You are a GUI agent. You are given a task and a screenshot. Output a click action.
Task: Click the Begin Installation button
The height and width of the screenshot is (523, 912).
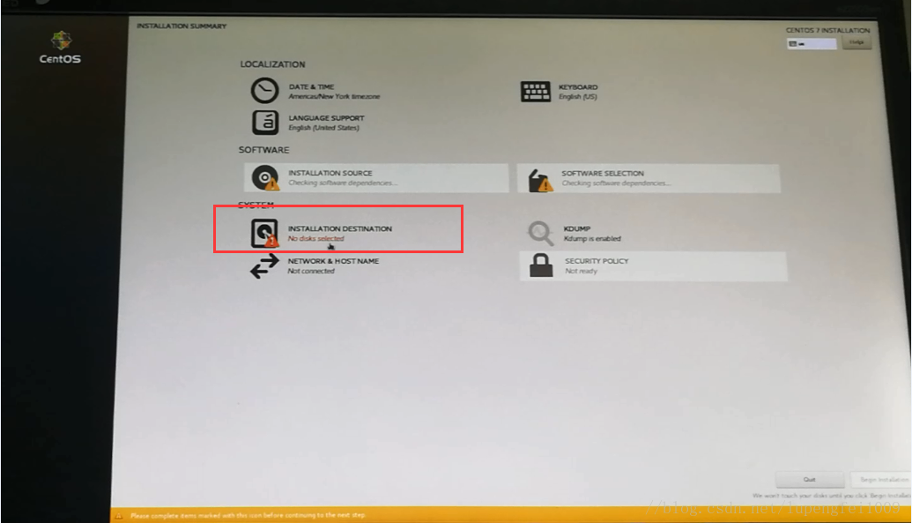coord(882,479)
